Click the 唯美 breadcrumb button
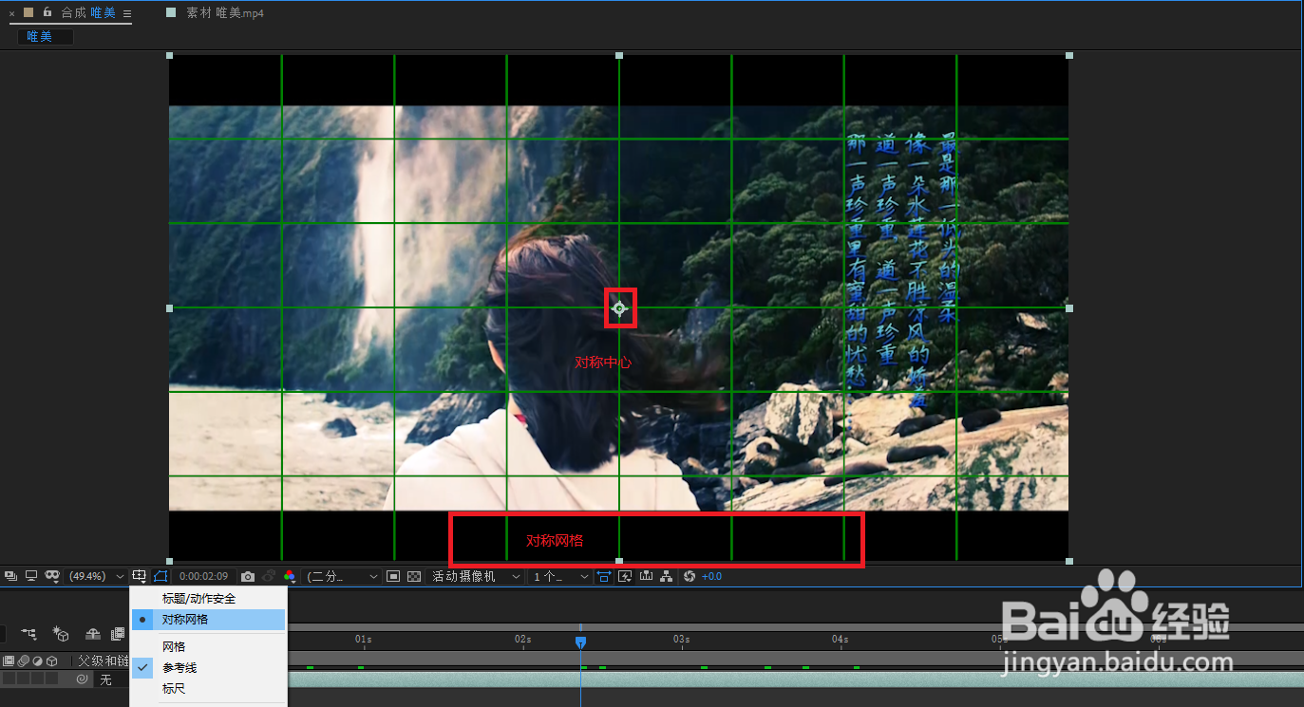The image size is (1304, 707). point(45,37)
